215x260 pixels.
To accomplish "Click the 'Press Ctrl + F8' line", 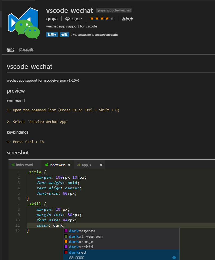I will [25, 142].
